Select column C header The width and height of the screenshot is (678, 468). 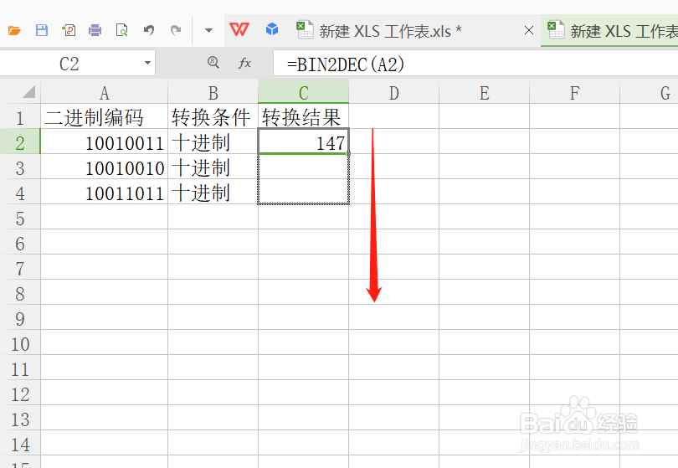pyautogui.click(x=304, y=93)
